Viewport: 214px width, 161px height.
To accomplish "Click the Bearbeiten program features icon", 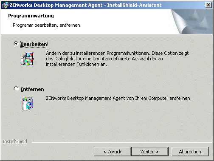I will [27, 59].
